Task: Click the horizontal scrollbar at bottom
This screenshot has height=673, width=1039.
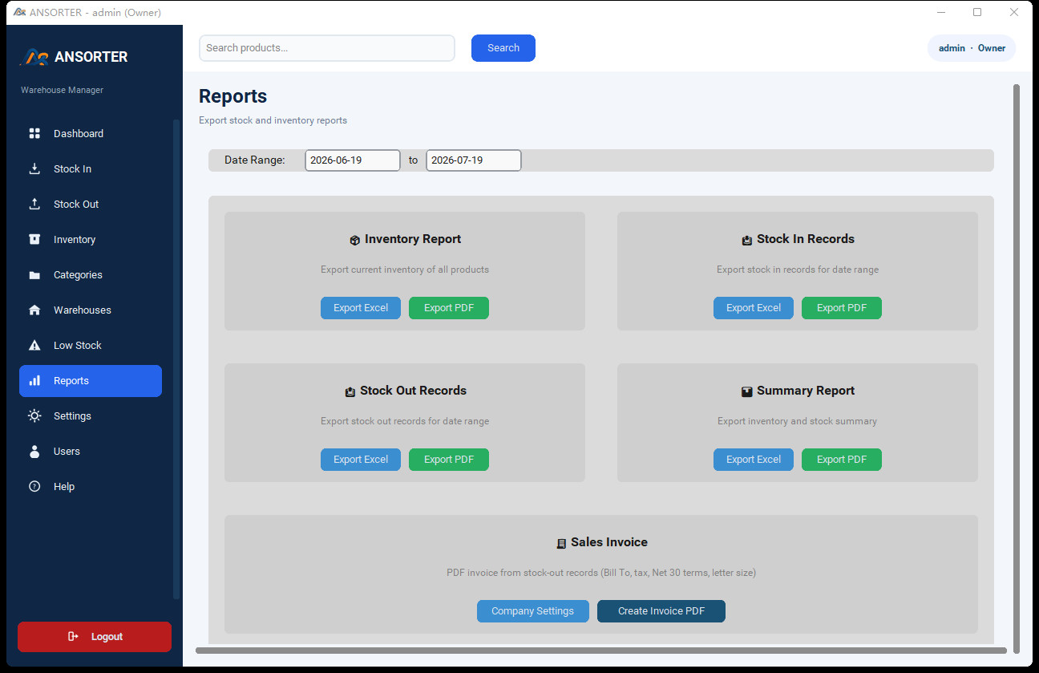Action: (601, 651)
